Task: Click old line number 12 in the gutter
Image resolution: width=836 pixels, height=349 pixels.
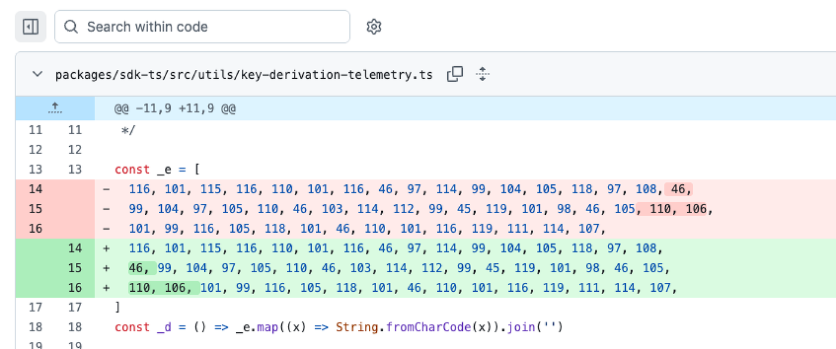Action: (35, 150)
